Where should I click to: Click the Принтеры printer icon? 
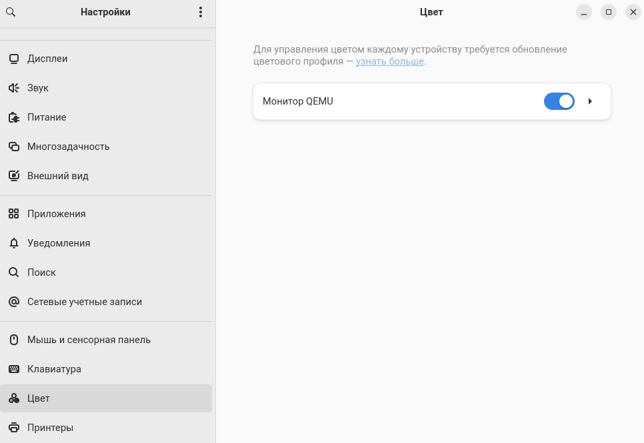(14, 428)
